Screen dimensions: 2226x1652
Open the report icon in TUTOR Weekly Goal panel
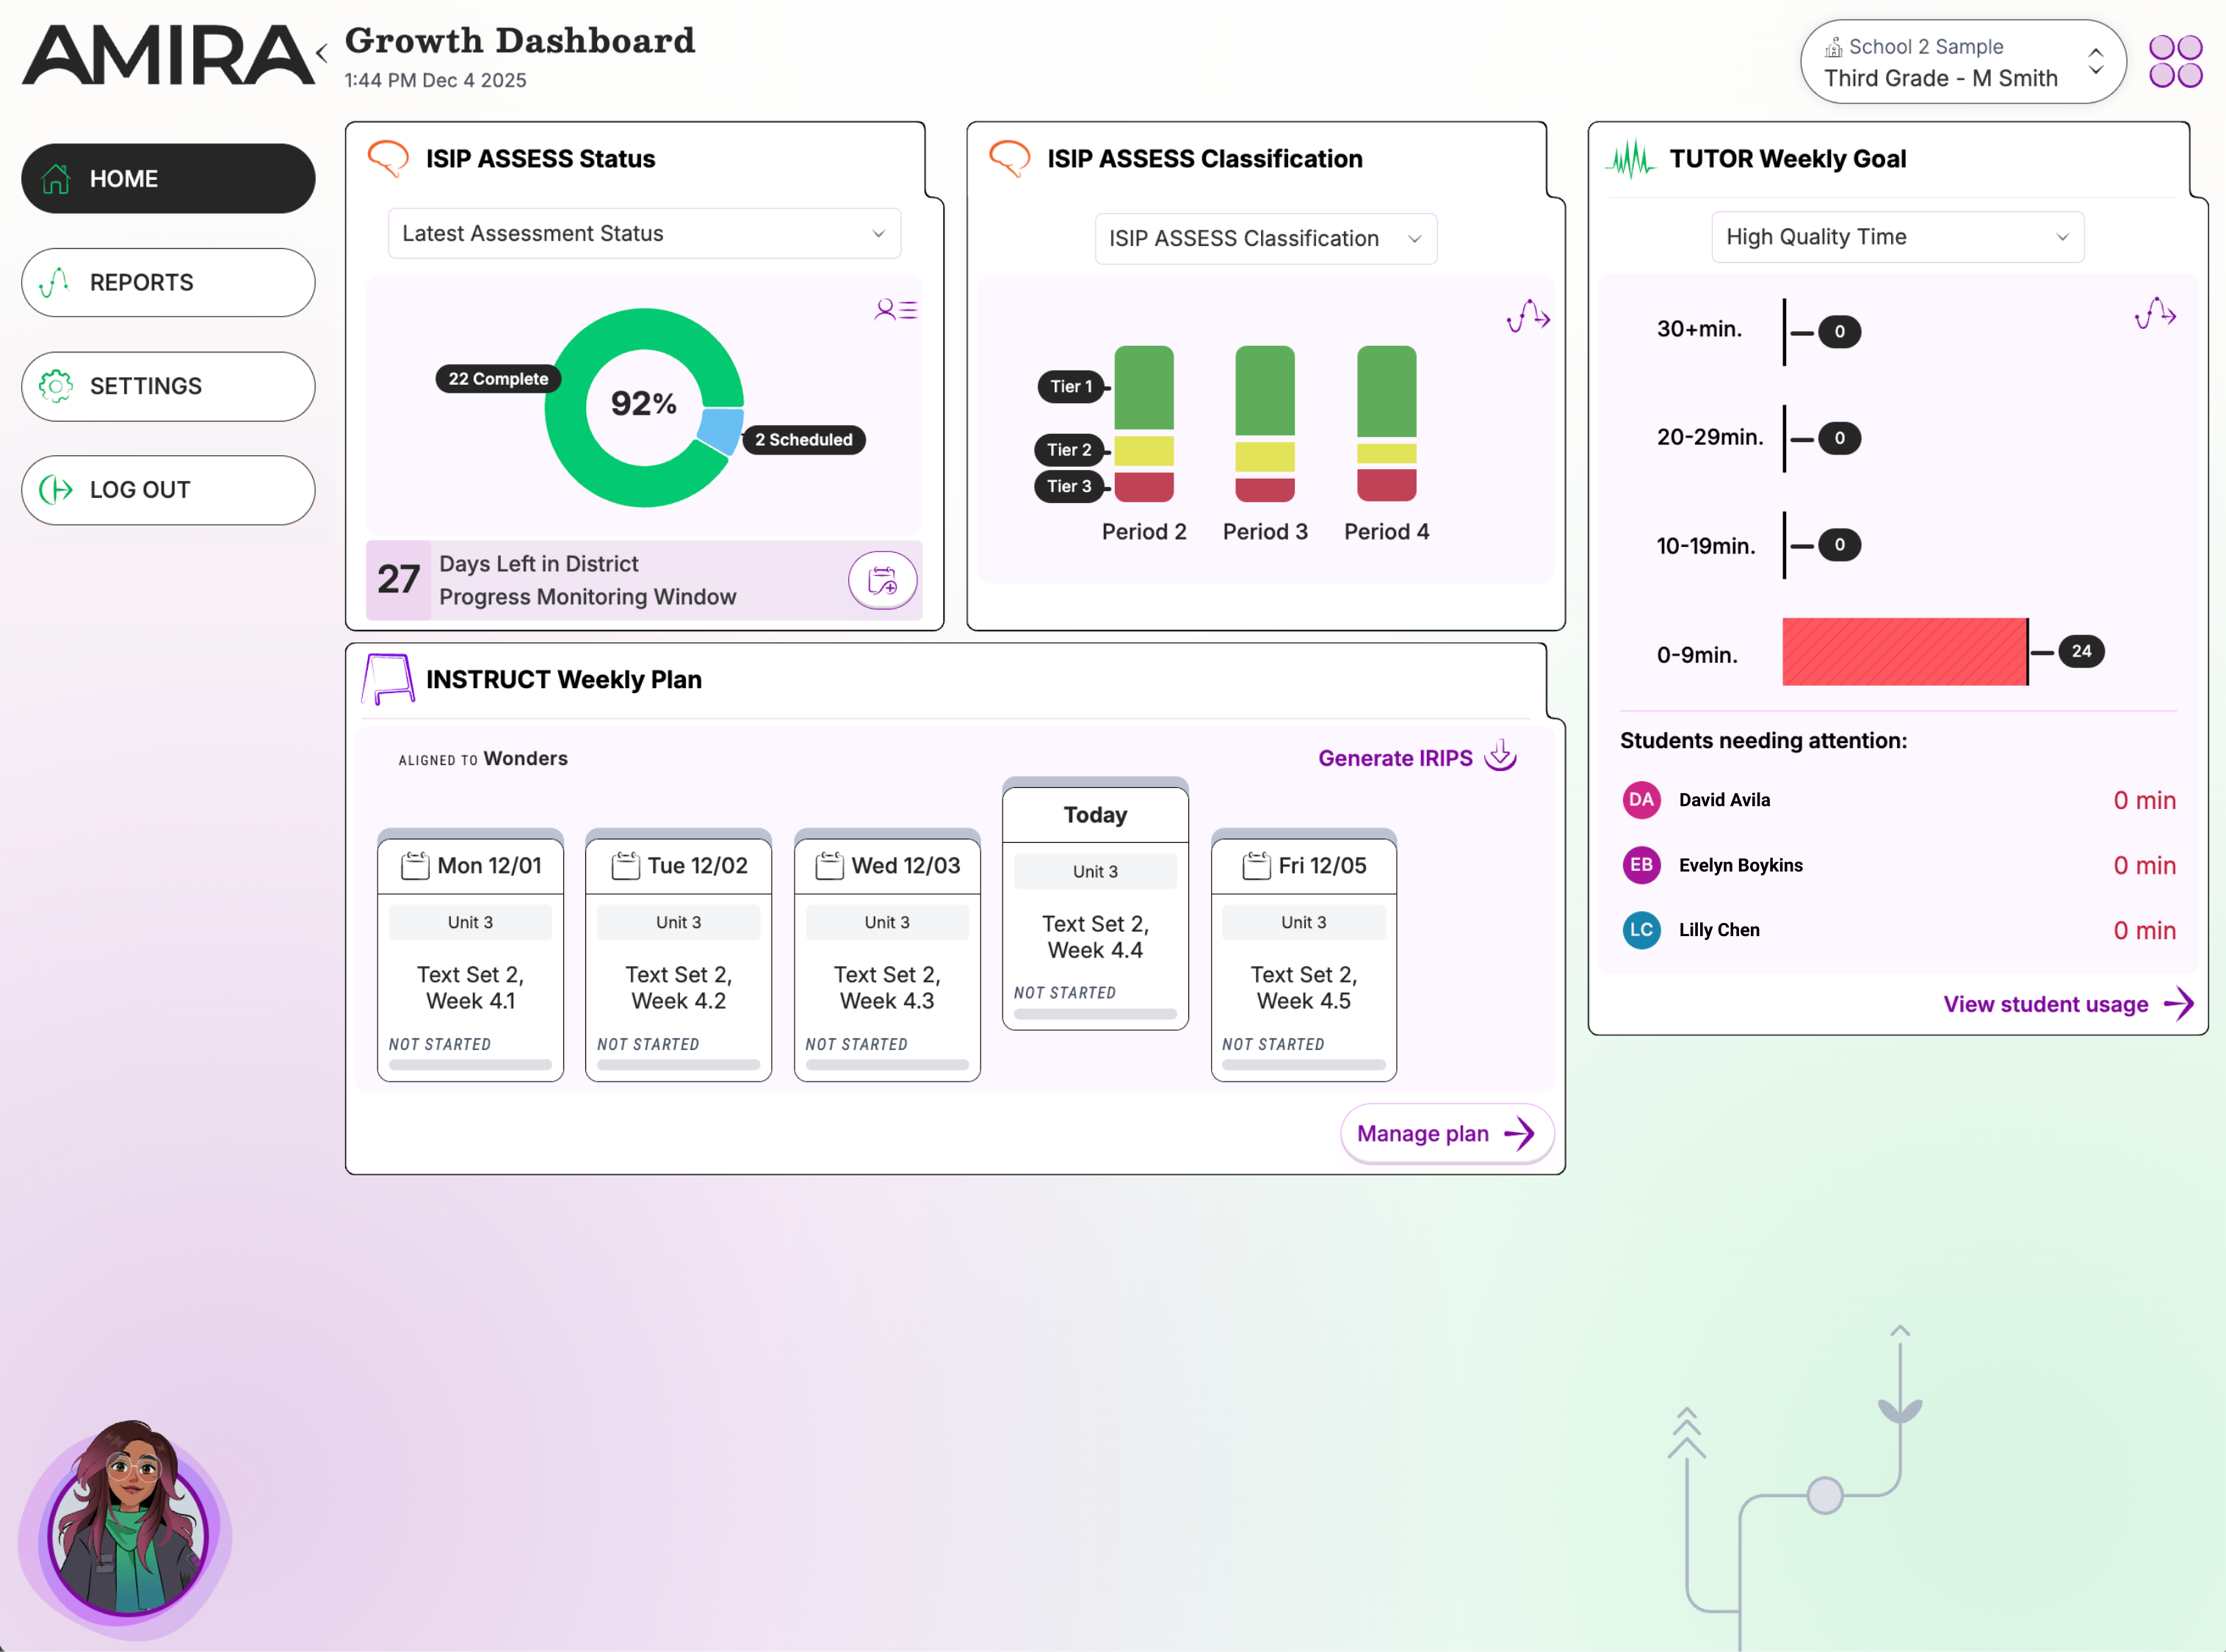click(2155, 314)
